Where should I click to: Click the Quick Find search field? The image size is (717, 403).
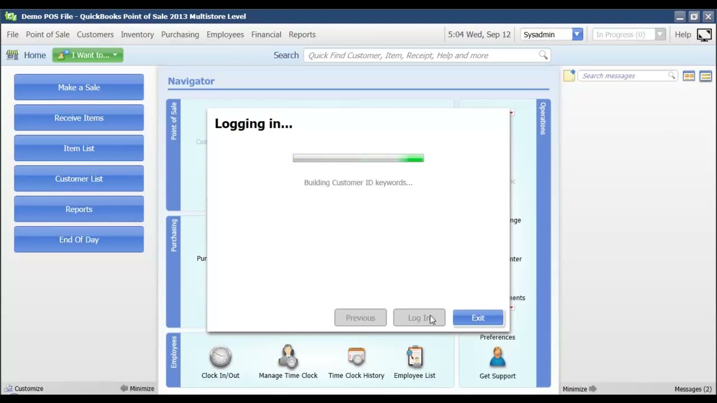tap(427, 55)
